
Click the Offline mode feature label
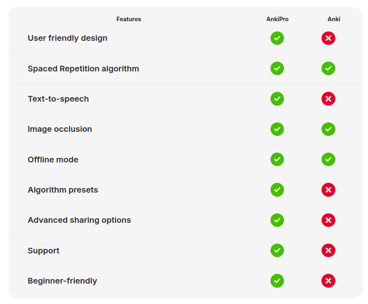53,160
